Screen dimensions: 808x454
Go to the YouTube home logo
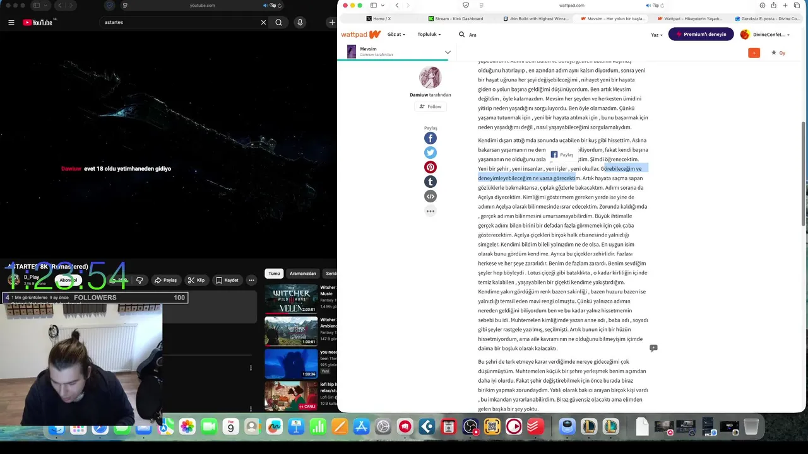pyautogui.click(x=38, y=22)
